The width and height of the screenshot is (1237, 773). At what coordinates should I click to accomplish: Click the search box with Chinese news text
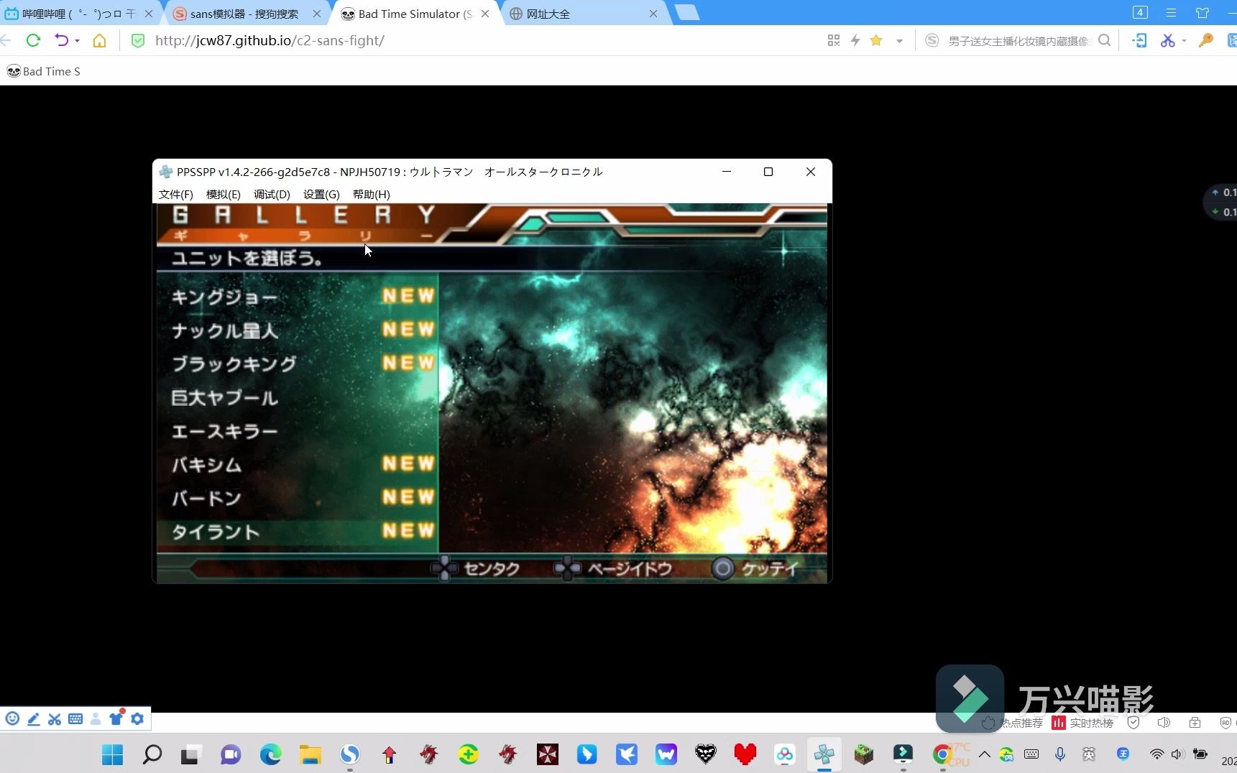coord(1018,41)
